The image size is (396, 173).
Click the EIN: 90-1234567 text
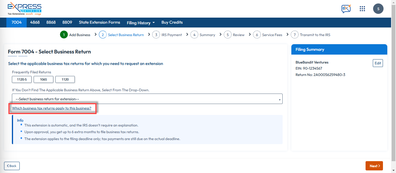click(x=309, y=68)
